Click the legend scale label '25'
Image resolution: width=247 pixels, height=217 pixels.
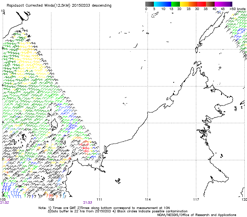[x=189, y=9]
